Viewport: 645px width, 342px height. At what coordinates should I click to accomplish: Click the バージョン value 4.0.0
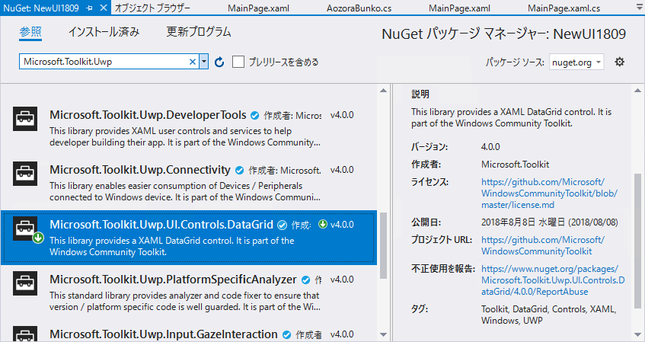(490, 147)
